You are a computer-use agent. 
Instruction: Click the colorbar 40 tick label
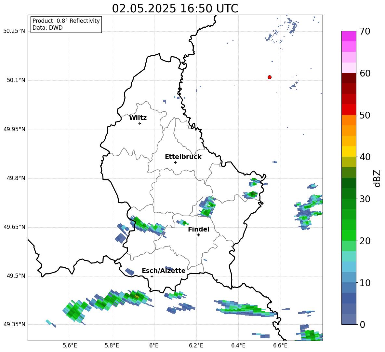point(365,157)
